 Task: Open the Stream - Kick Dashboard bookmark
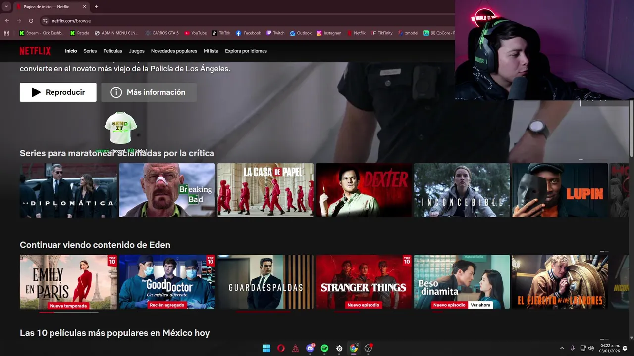42,33
